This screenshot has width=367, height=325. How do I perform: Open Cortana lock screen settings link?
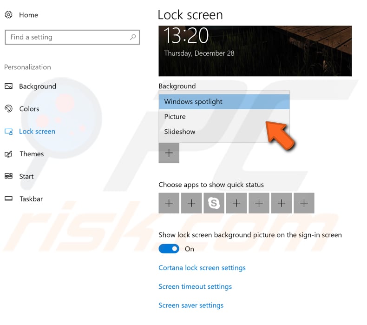pos(202,268)
